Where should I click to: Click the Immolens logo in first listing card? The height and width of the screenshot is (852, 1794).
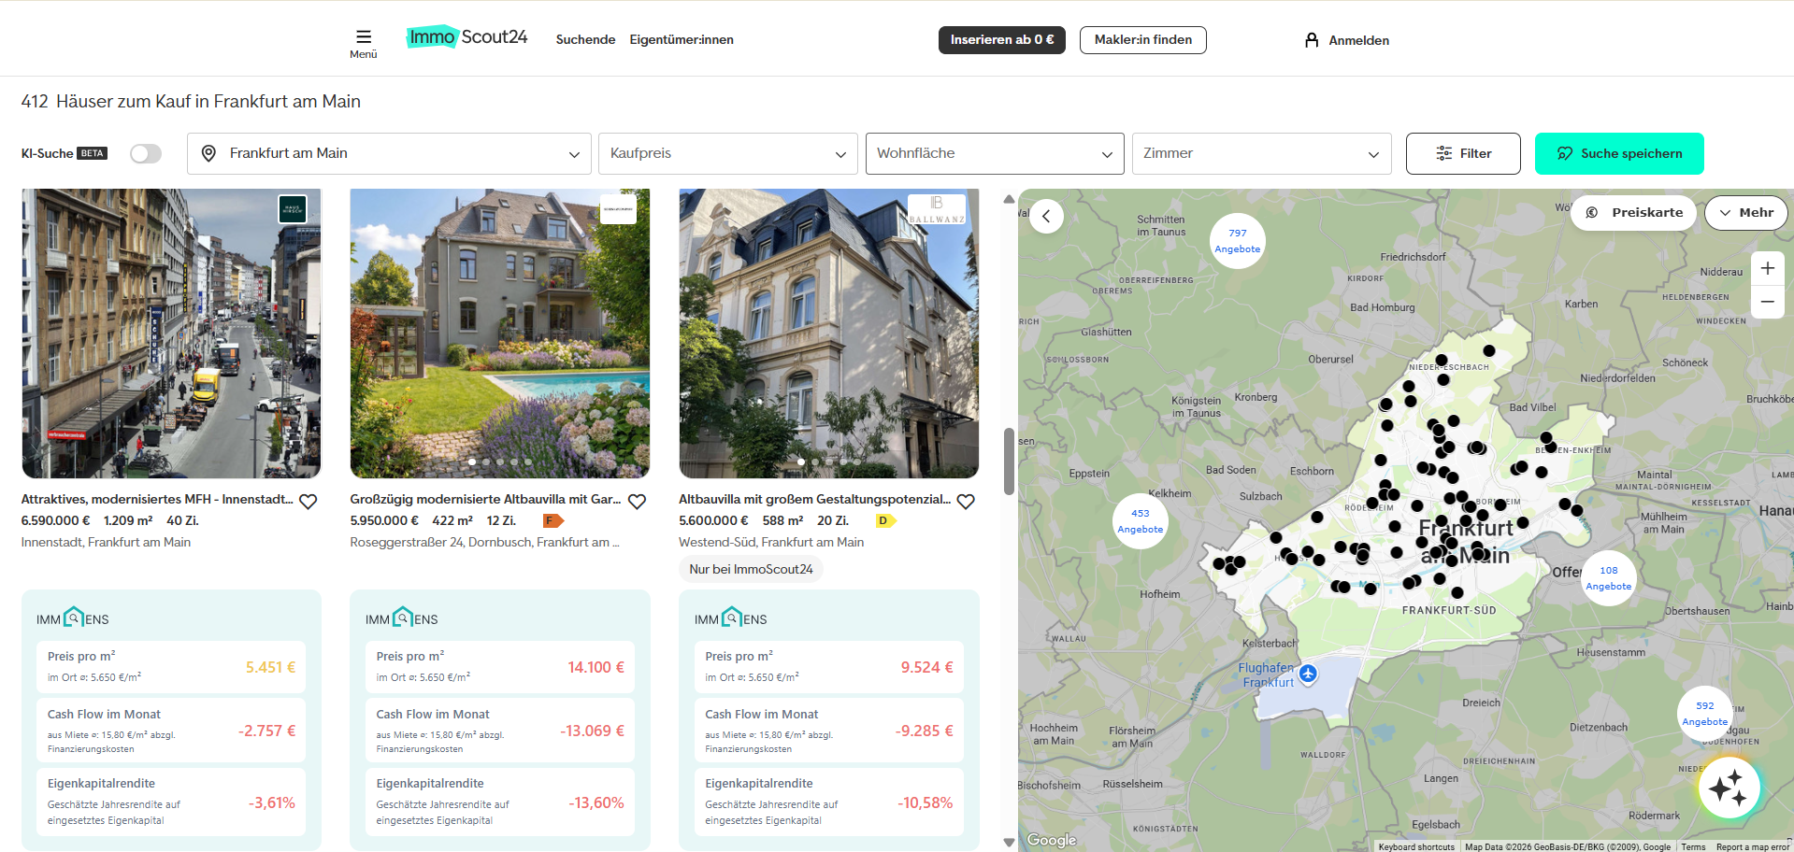[x=73, y=618]
